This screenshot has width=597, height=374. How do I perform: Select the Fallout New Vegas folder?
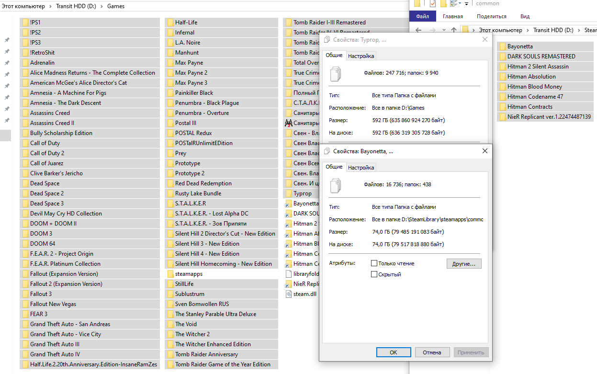click(x=90, y=304)
